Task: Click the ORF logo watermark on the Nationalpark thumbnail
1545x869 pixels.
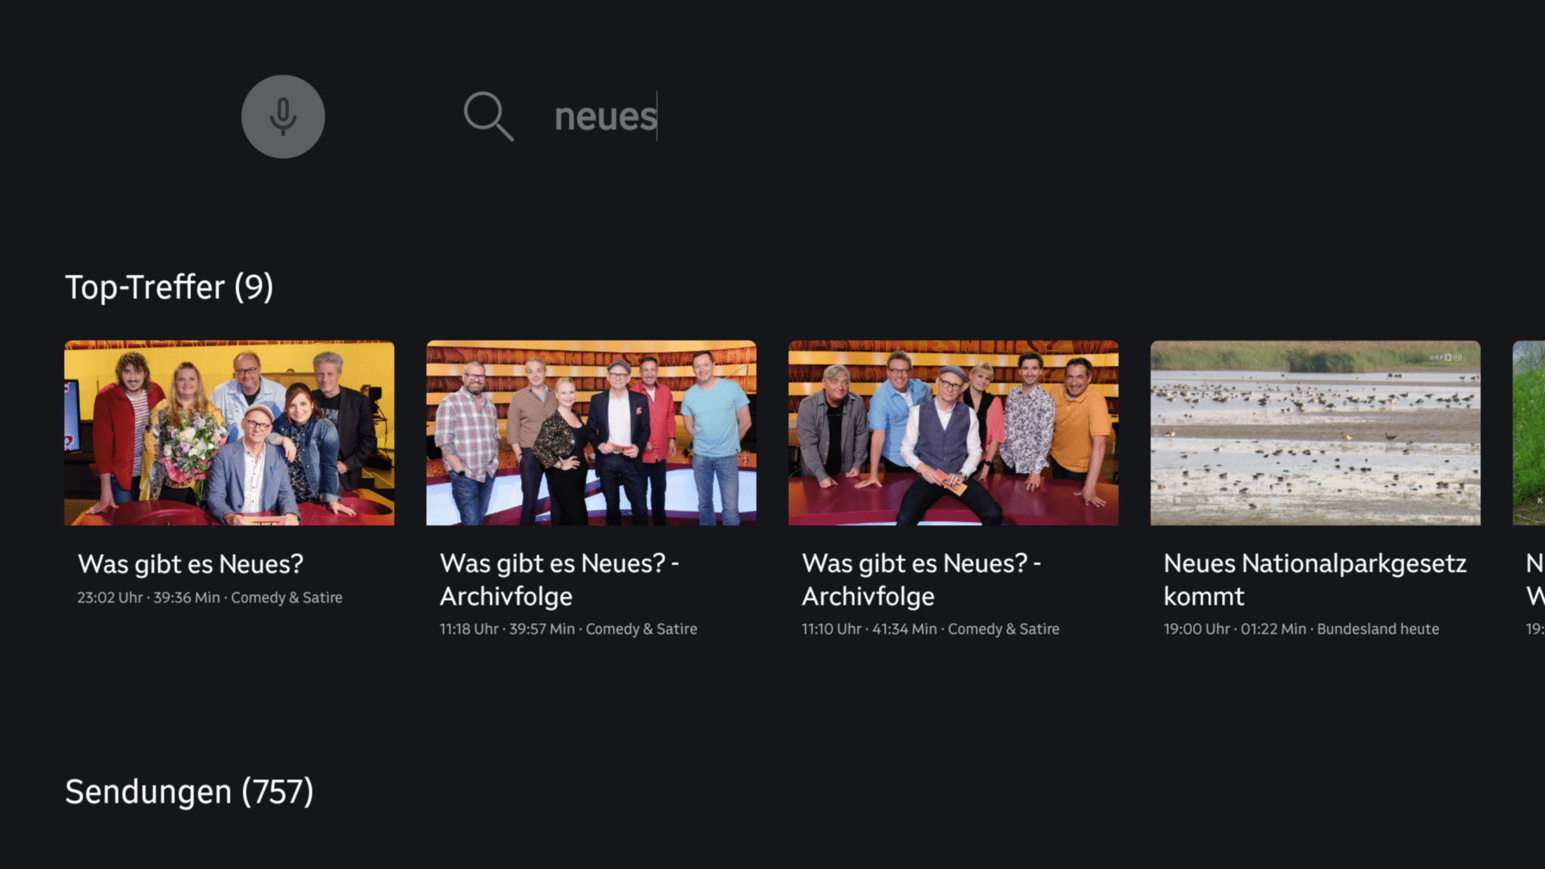Action: click(1445, 358)
